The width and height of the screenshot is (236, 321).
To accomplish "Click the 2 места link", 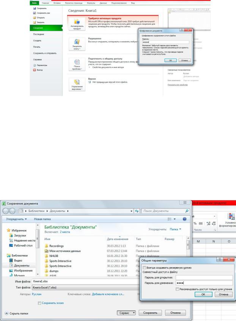I will click(x=65, y=232).
